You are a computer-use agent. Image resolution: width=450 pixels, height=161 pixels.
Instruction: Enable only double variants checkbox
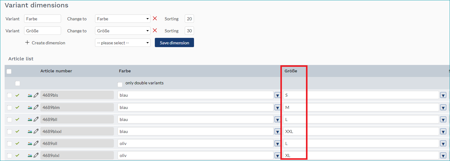120,84
